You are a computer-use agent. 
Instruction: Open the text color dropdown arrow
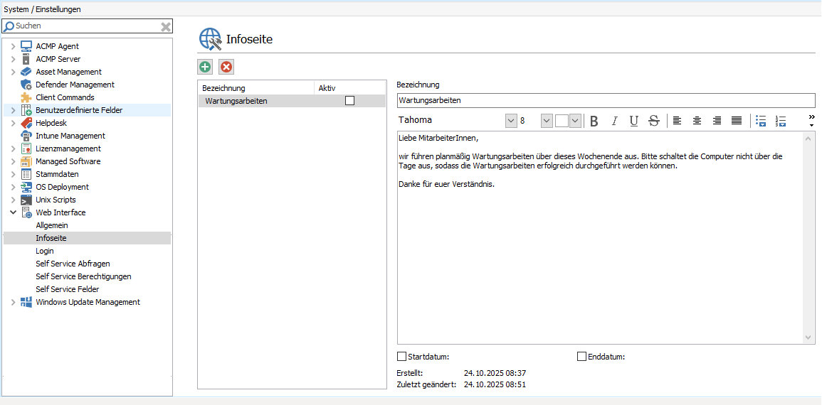pyautogui.click(x=575, y=121)
